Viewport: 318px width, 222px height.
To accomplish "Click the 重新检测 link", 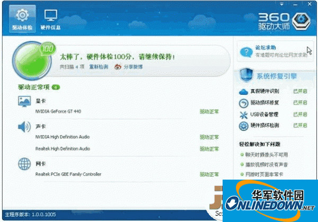I will tap(99, 67).
